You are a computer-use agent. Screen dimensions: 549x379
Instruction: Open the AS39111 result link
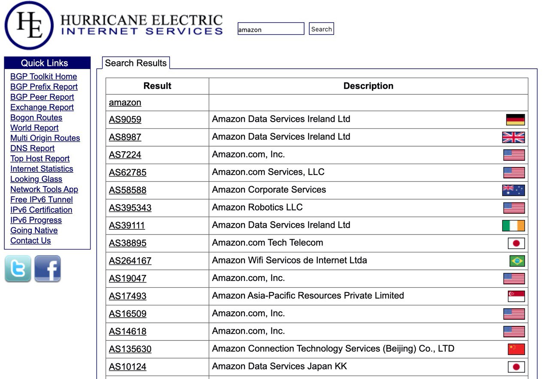coord(127,226)
